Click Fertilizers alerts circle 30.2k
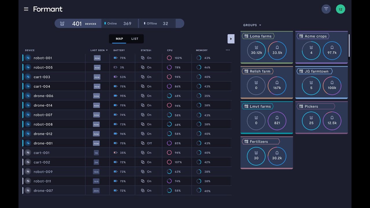Screen dimensions: 370x208 [277, 156]
